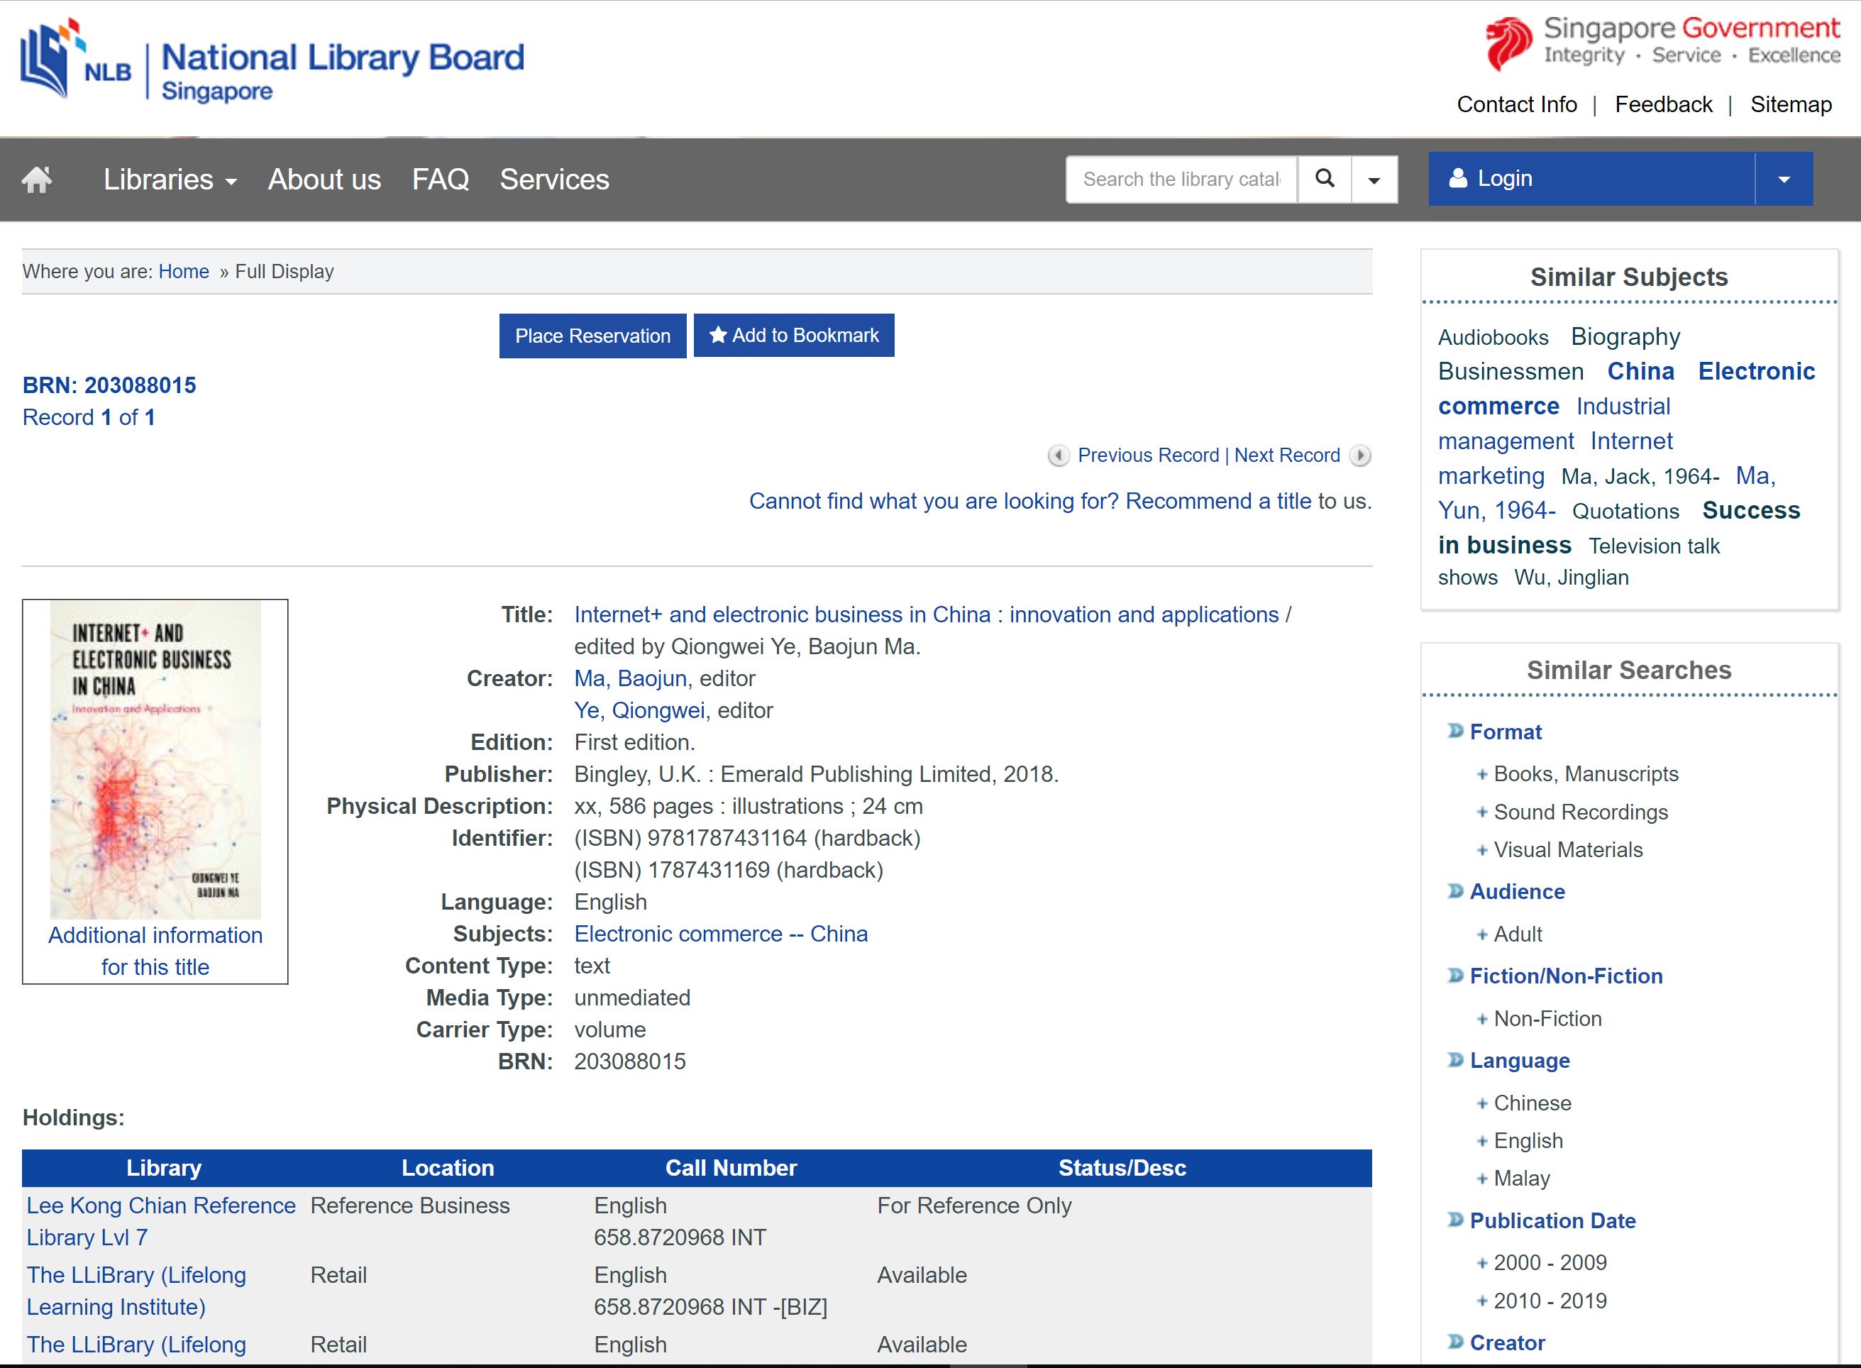This screenshot has width=1861, height=1368.
Task: Click the magnifying glass search icon
Action: pyautogui.click(x=1325, y=179)
